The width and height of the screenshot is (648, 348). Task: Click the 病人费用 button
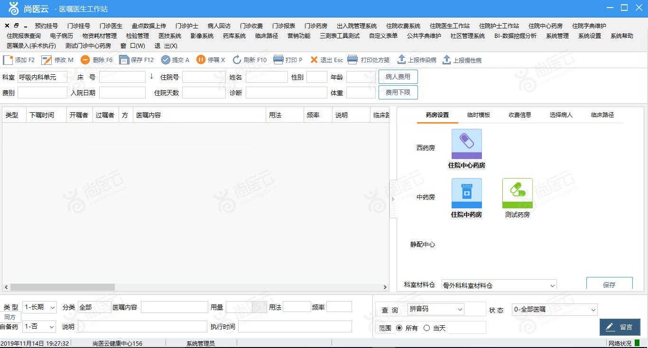pos(398,77)
